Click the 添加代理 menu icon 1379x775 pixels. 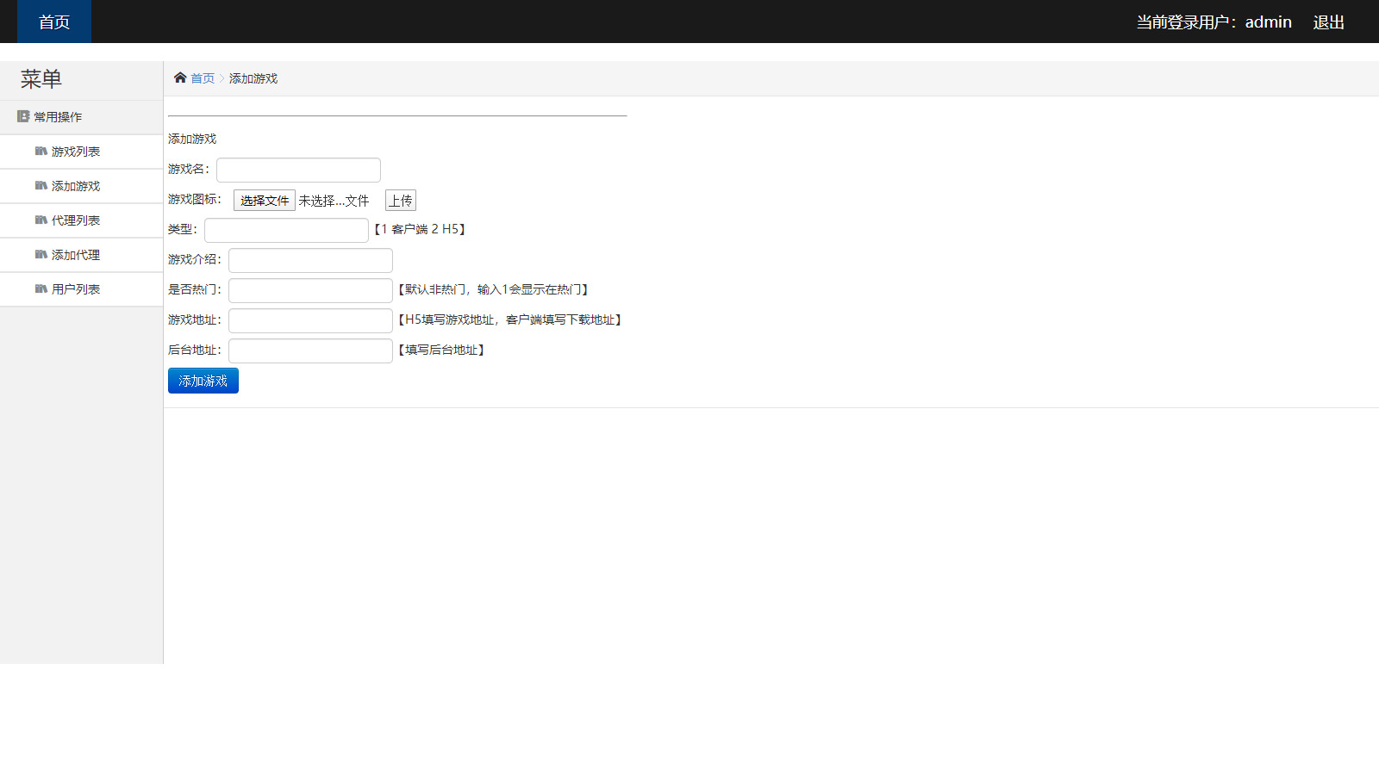click(x=41, y=255)
